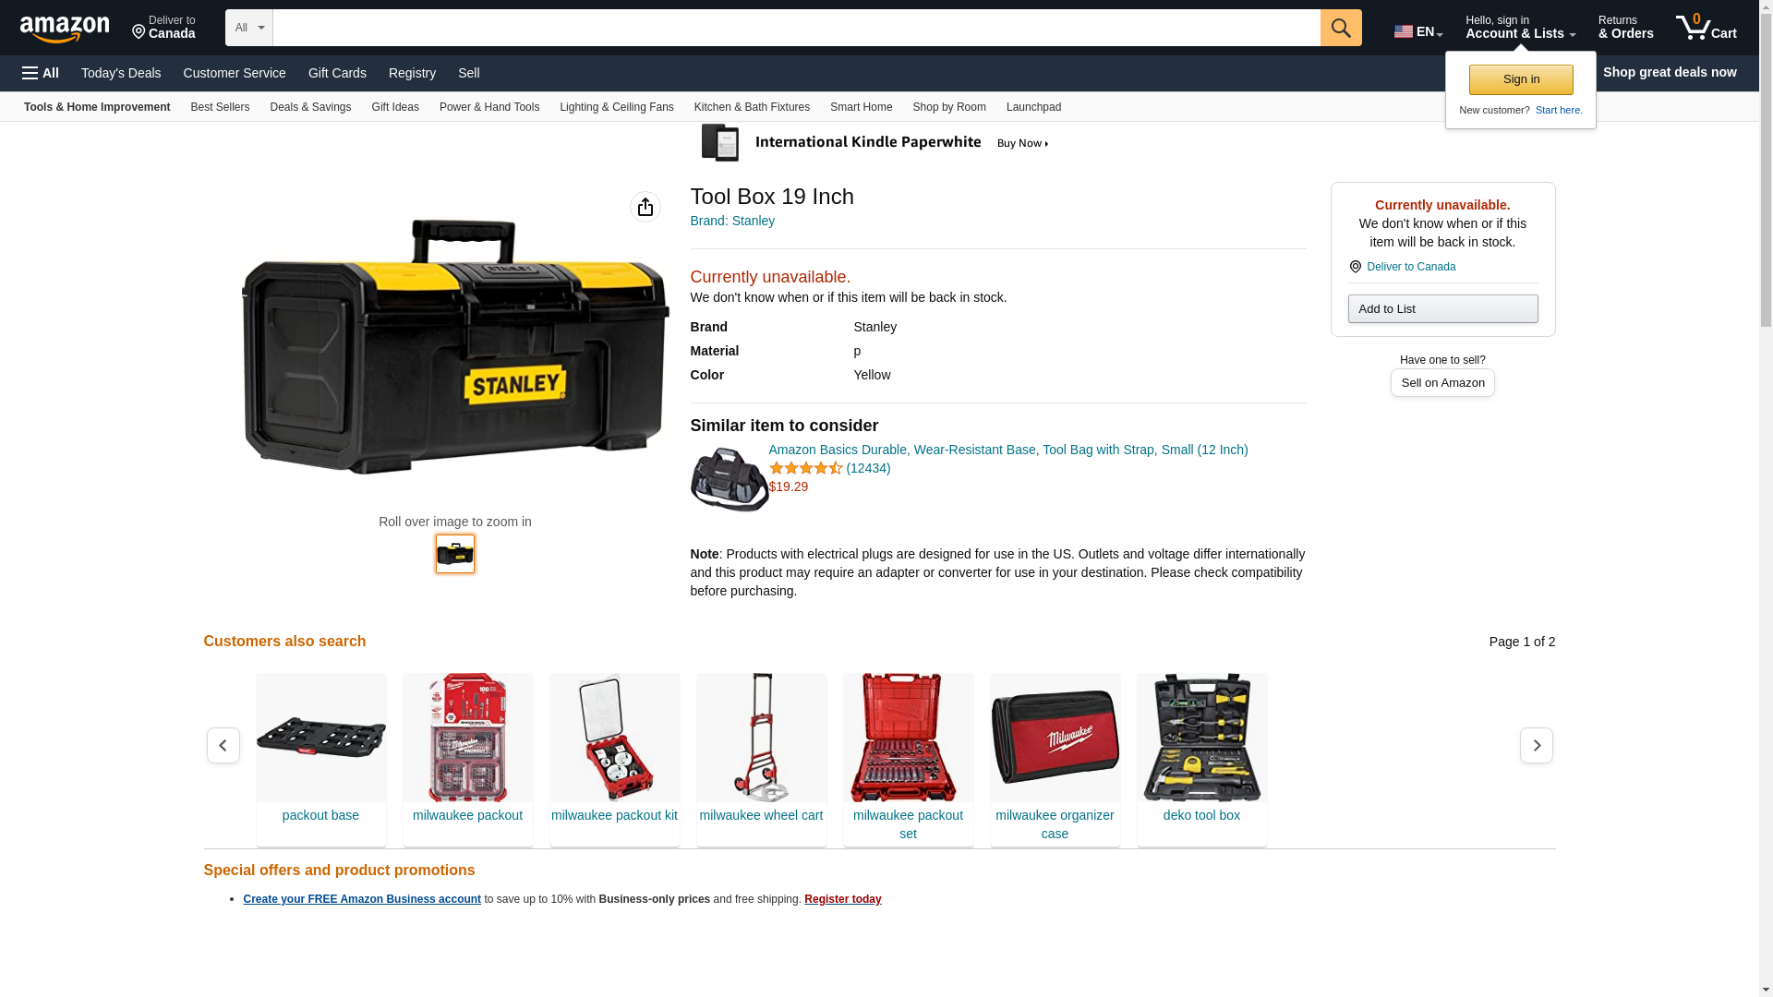Click the share icon on product image
Screen dimensions: 1773x997
click(x=645, y=207)
